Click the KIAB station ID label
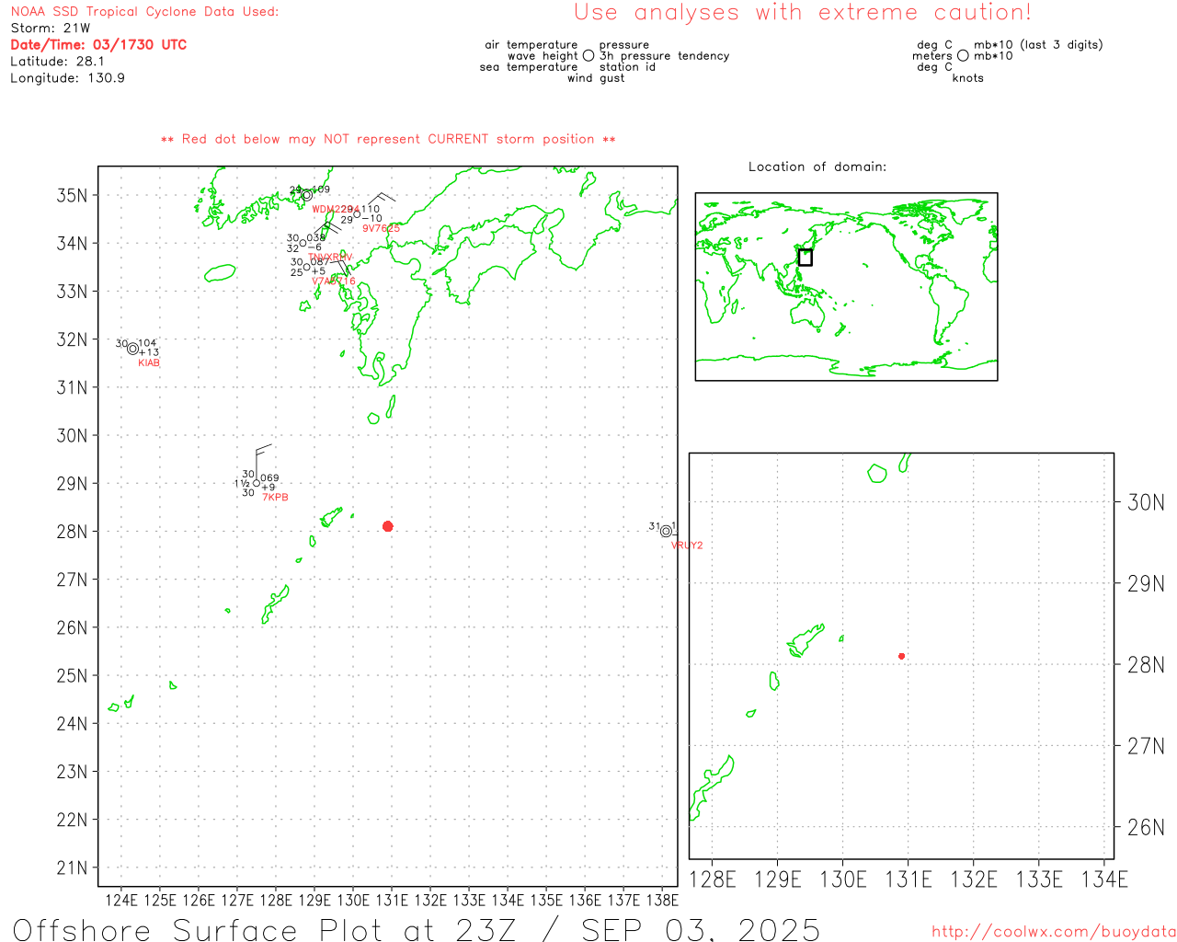1177x942 pixels. pos(149,363)
